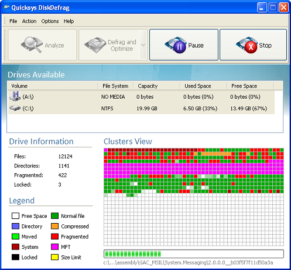Click the Files count '12124'

click(x=65, y=156)
